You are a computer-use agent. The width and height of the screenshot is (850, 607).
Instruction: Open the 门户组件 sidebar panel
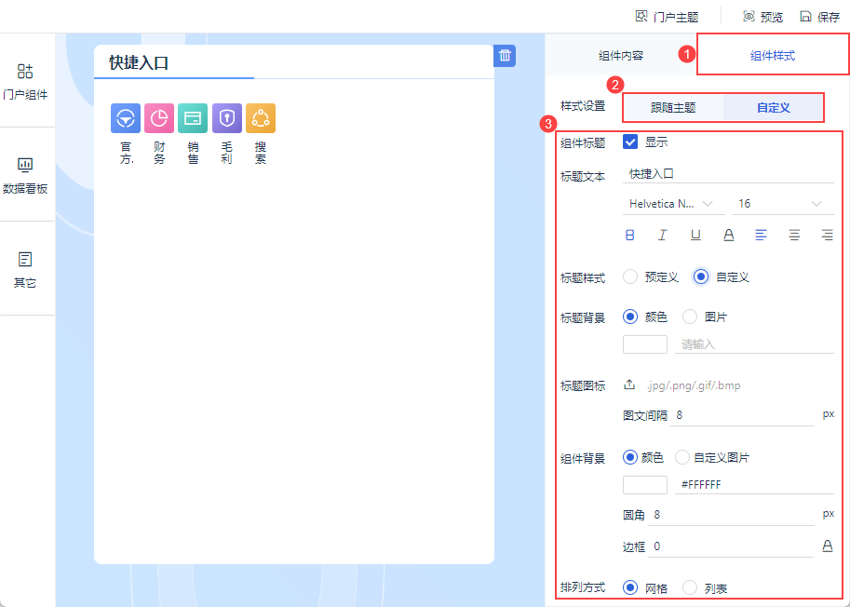(x=25, y=81)
